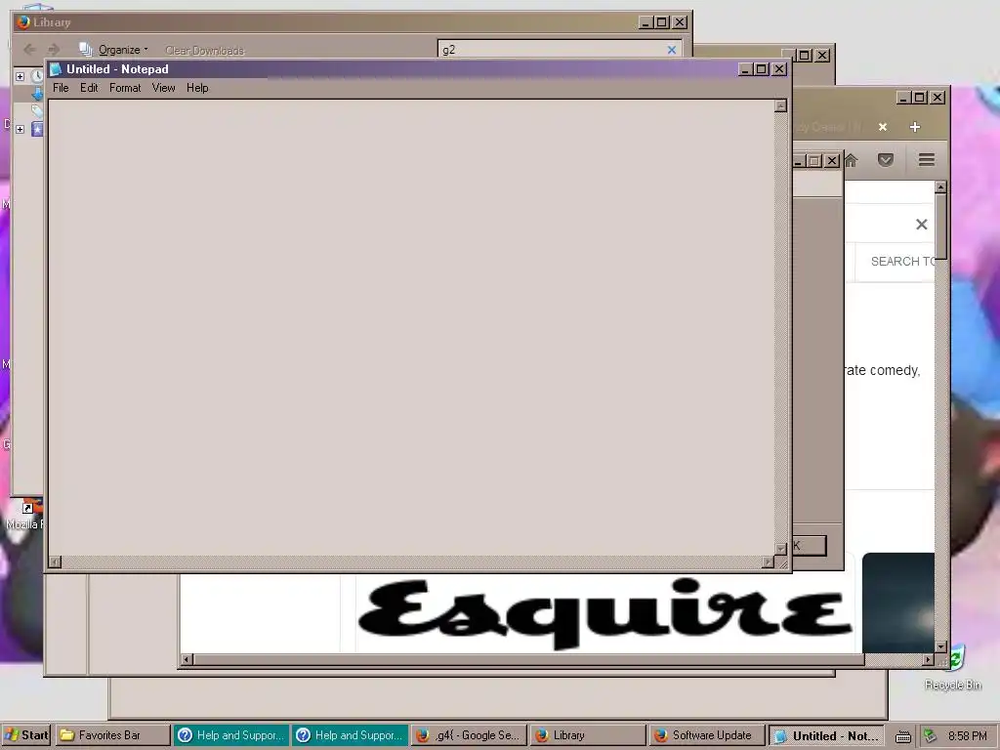
Task: Click Firefox horizontal scrollbar left arrow
Action: tap(187, 659)
